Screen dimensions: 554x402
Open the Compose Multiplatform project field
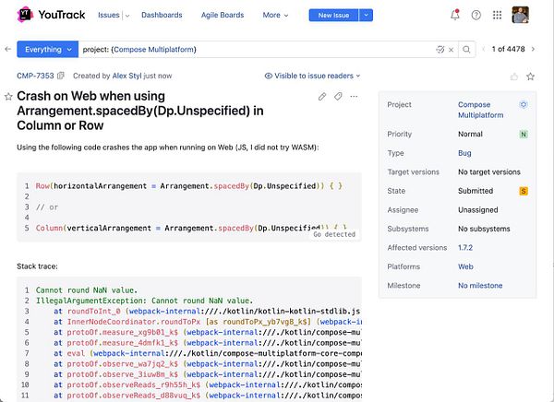pyautogui.click(x=480, y=110)
